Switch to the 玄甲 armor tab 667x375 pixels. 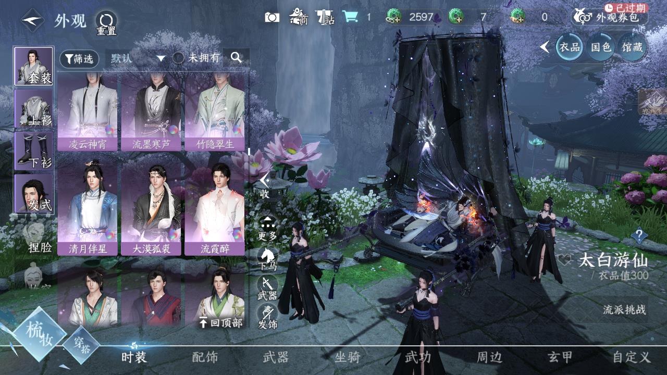point(560,357)
